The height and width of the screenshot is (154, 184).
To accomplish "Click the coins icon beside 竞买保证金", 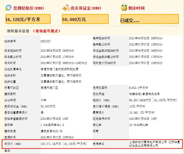I will tap(66, 8).
